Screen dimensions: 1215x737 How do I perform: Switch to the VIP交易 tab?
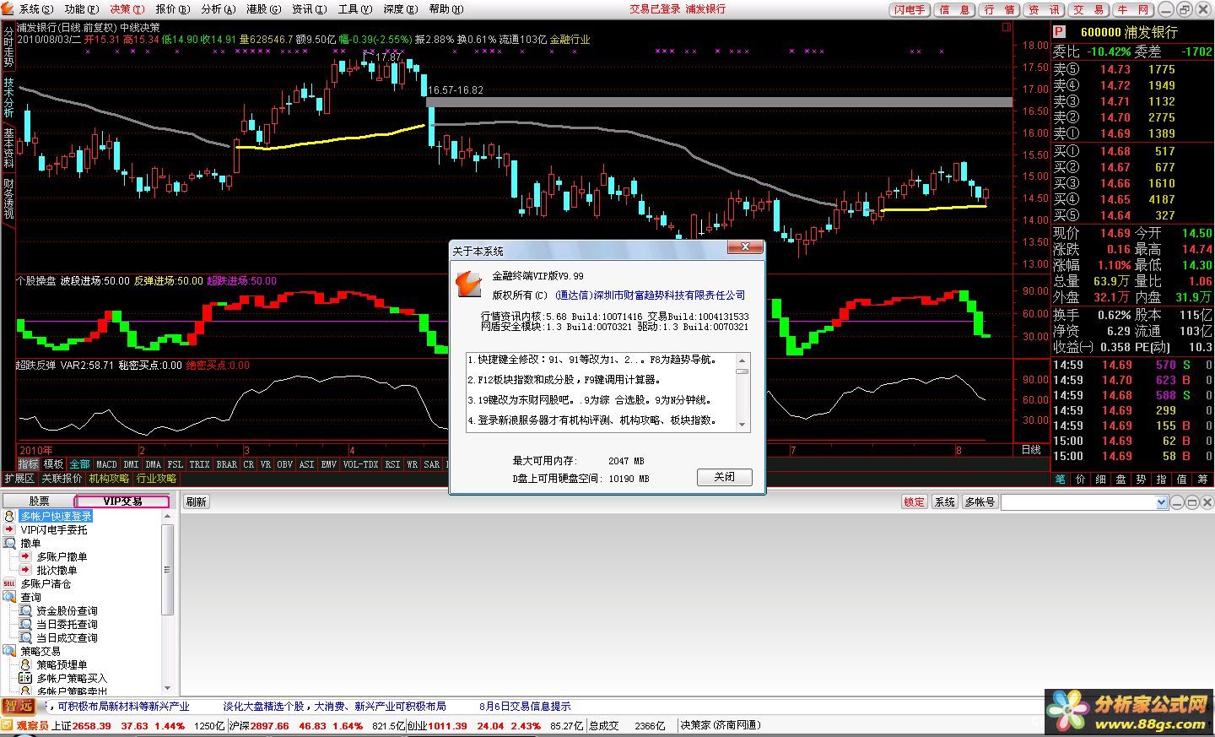click(x=122, y=501)
